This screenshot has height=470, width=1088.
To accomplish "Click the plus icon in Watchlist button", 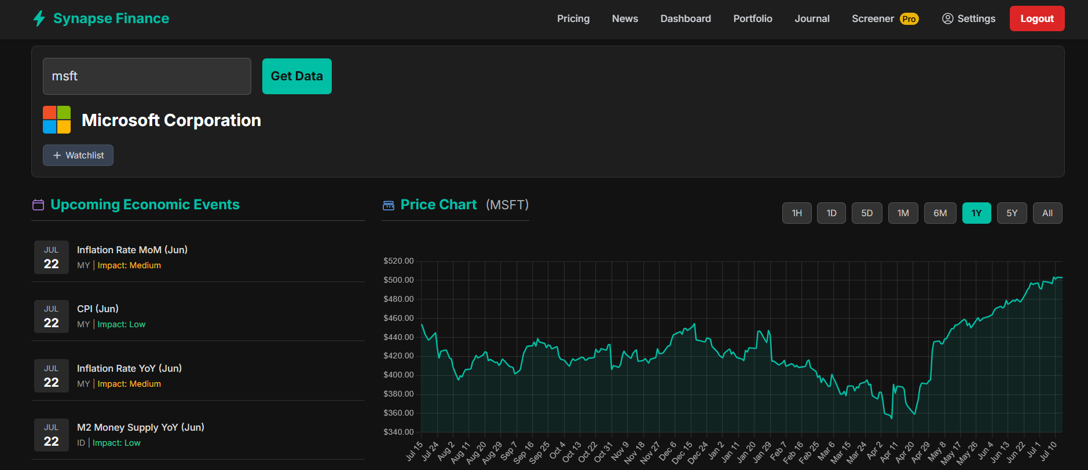I will pos(57,156).
